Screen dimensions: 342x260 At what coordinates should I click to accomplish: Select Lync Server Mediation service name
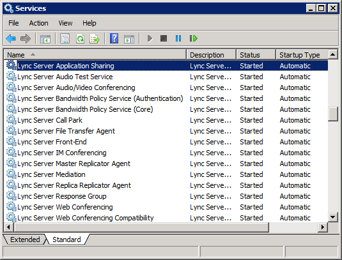click(51, 174)
